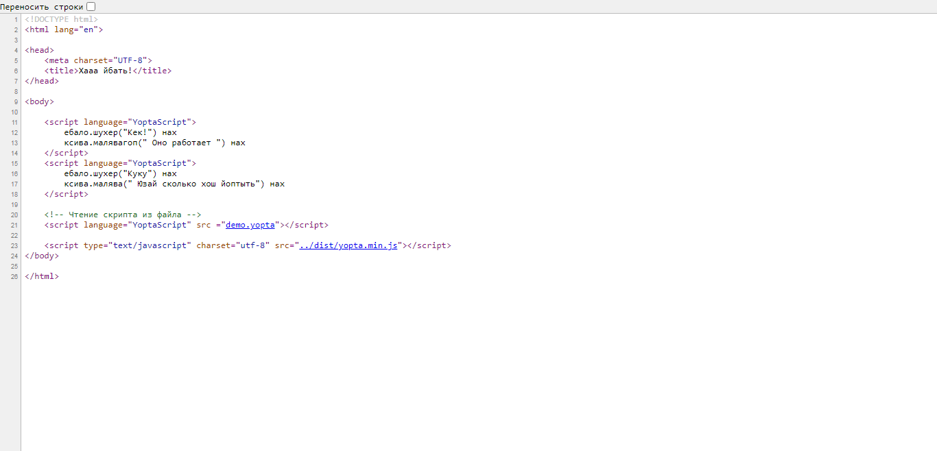Click the closing </body> tag

[x=42, y=256]
